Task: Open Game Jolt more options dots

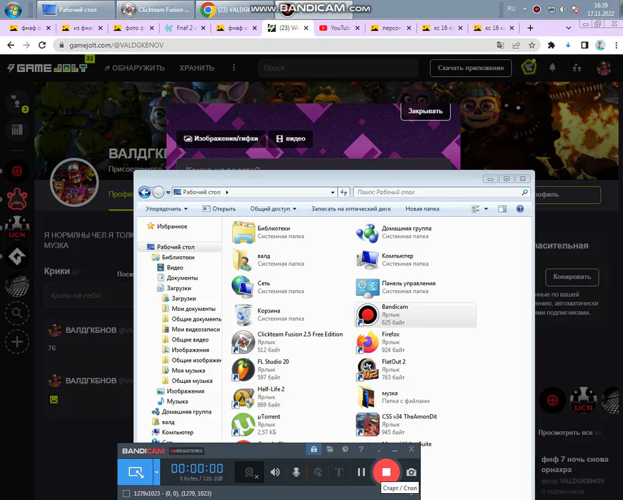Action: tap(234, 68)
